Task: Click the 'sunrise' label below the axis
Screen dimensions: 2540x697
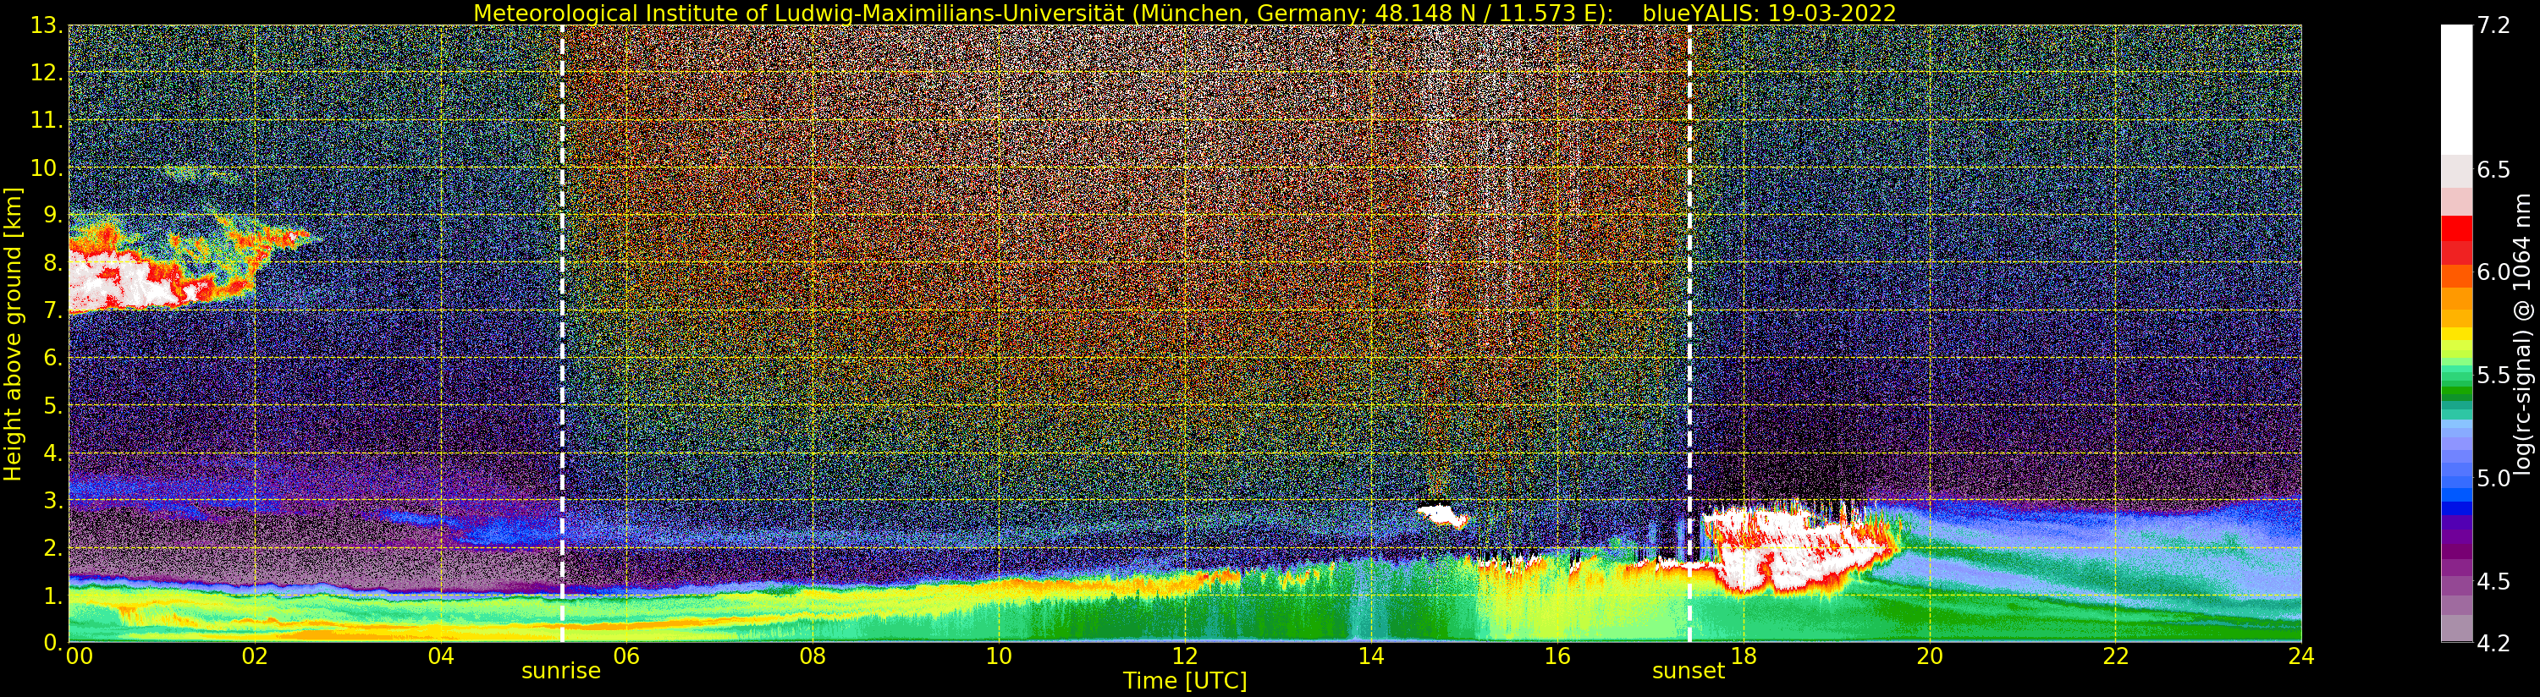Action: [561, 672]
